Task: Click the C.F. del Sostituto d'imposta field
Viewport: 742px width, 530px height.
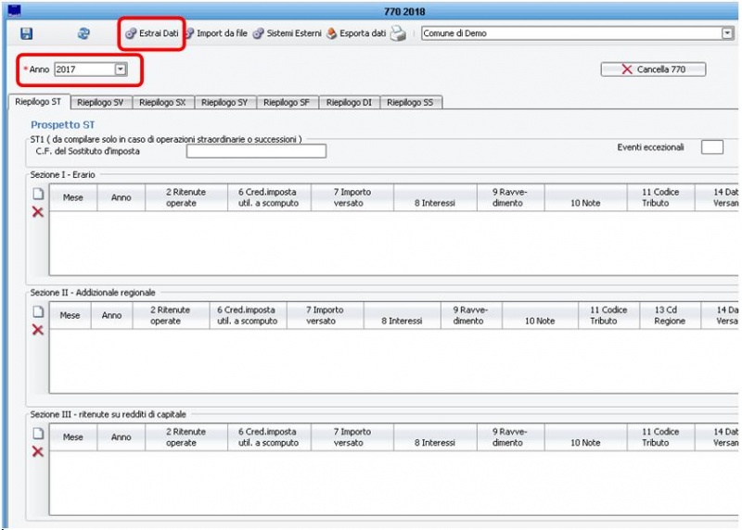Action: tap(256, 151)
